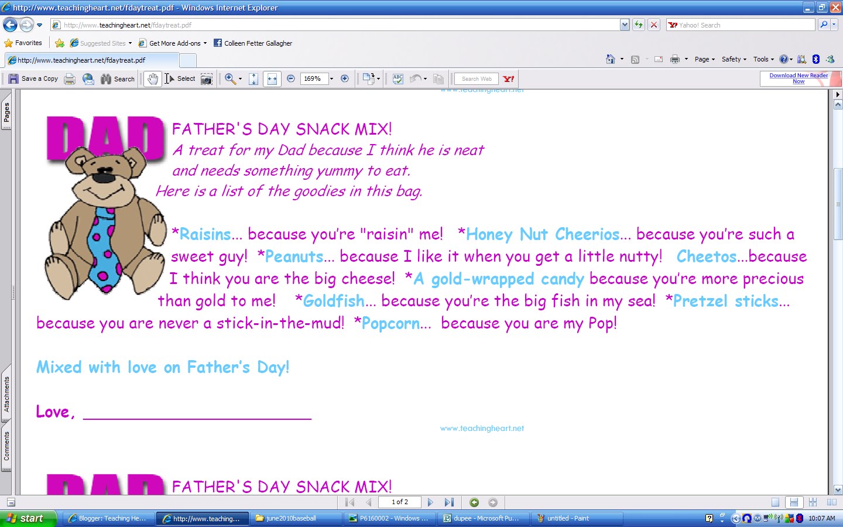Click the 169% zoom percentage field
The height and width of the screenshot is (527, 843).
coord(314,78)
